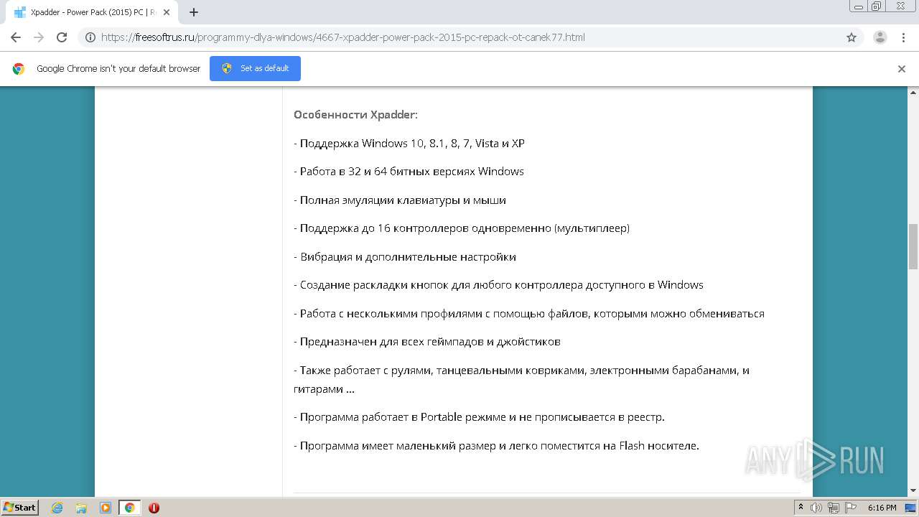Image resolution: width=919 pixels, height=517 pixels.
Task: Click the 'Особенности Xpadder:' heading
Action: (x=355, y=115)
